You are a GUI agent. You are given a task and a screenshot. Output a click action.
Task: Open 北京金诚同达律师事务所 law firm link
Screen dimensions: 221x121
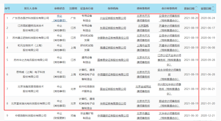143,89
